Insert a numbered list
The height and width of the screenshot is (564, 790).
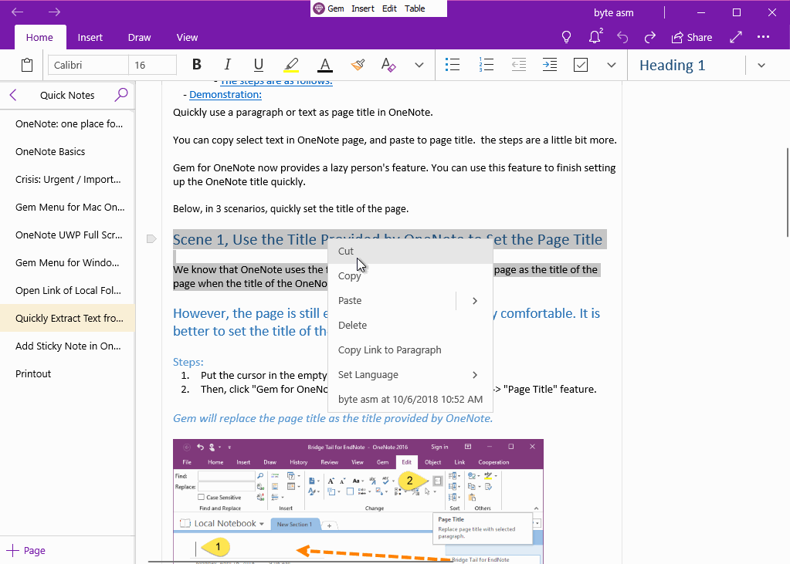point(487,65)
